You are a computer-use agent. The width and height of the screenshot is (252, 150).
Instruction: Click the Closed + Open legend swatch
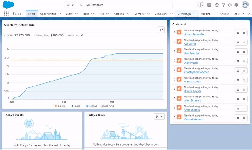(x=87, y=106)
